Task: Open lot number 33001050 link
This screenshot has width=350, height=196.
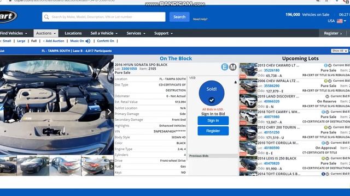Action: tap(129, 69)
